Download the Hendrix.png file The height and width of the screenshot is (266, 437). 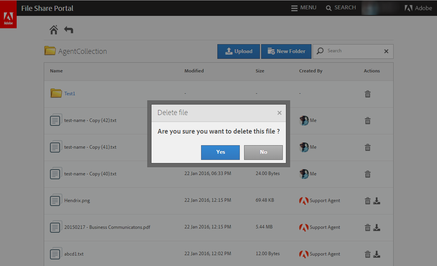pyautogui.click(x=377, y=201)
